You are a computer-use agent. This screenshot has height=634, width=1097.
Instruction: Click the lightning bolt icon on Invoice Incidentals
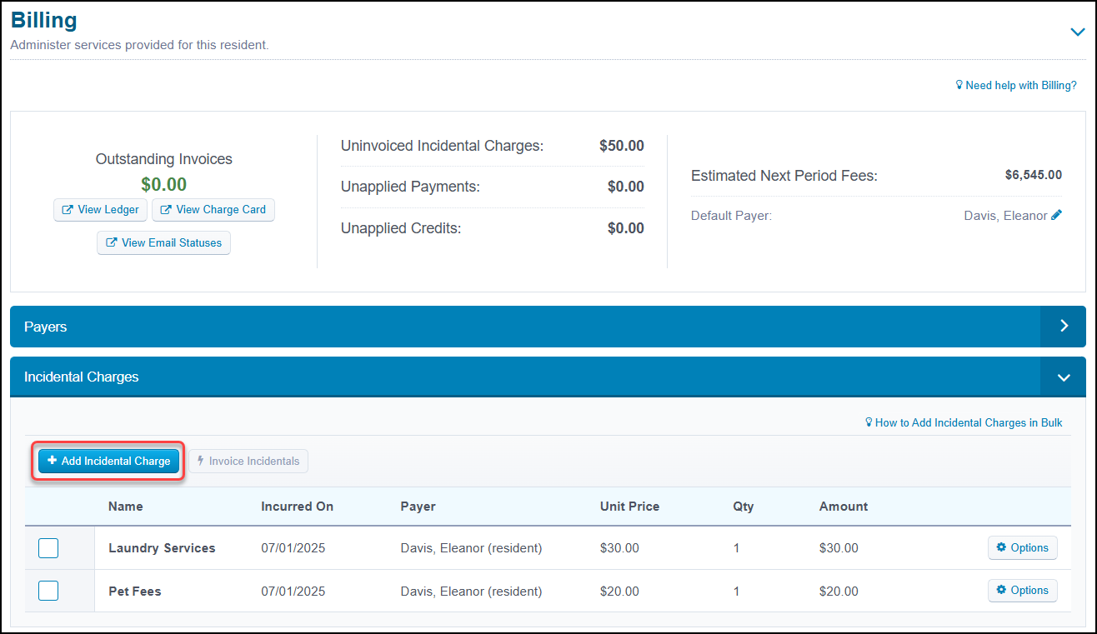pos(201,461)
